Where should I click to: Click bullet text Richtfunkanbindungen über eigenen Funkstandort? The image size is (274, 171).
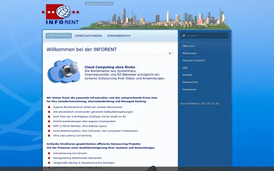(84, 121)
